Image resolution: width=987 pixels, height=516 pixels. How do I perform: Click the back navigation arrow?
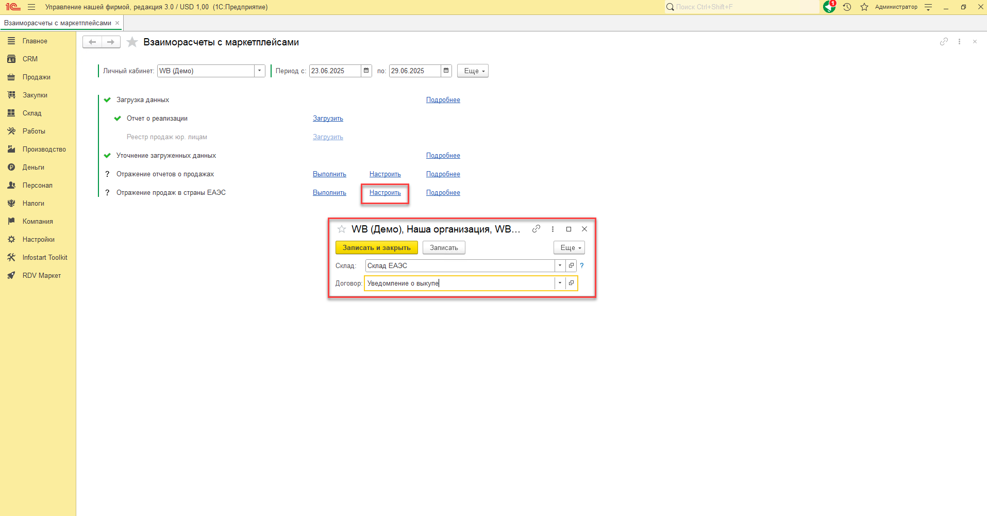(x=92, y=42)
